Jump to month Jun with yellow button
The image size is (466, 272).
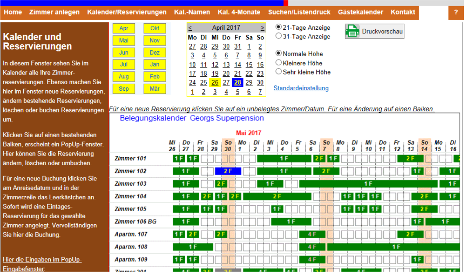pos(124,53)
